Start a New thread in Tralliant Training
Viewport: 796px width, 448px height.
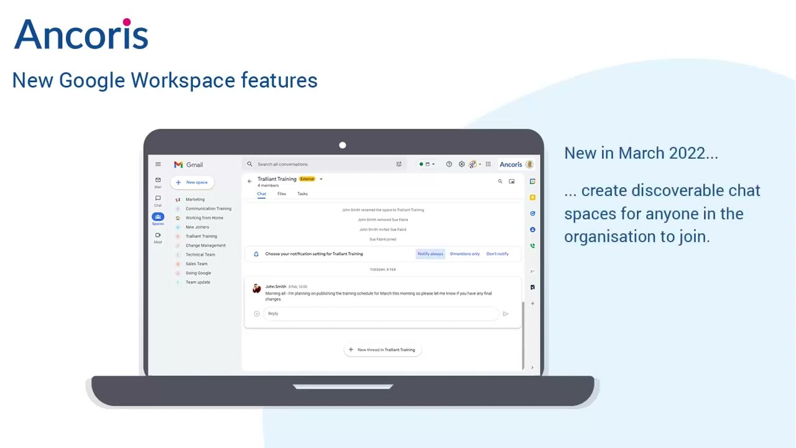coord(383,350)
